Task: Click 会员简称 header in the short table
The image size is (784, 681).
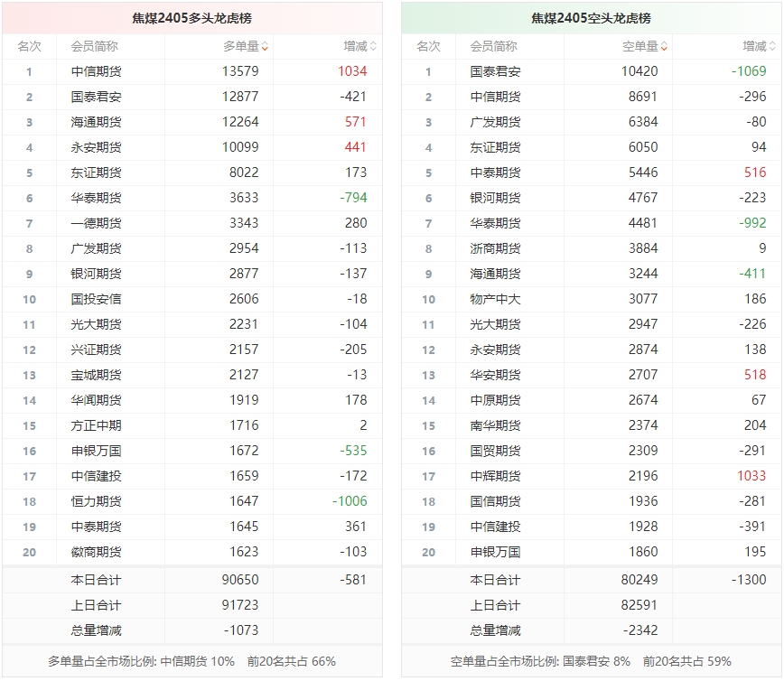Action: tap(493, 46)
